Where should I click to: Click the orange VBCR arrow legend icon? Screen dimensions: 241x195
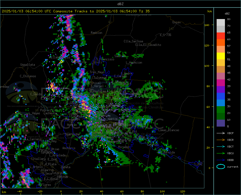click(221, 140)
